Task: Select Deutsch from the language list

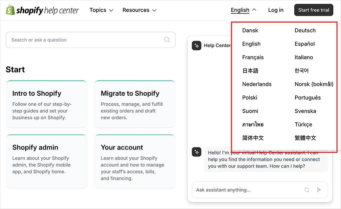Action: coord(305,30)
